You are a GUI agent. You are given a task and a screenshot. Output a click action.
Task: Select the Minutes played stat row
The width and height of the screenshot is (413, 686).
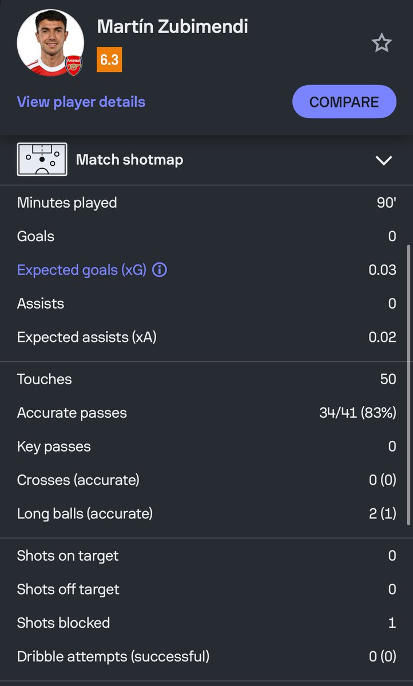(x=206, y=202)
